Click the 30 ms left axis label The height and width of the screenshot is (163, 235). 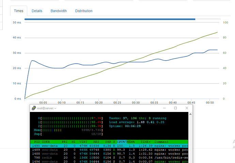pos(17,53)
